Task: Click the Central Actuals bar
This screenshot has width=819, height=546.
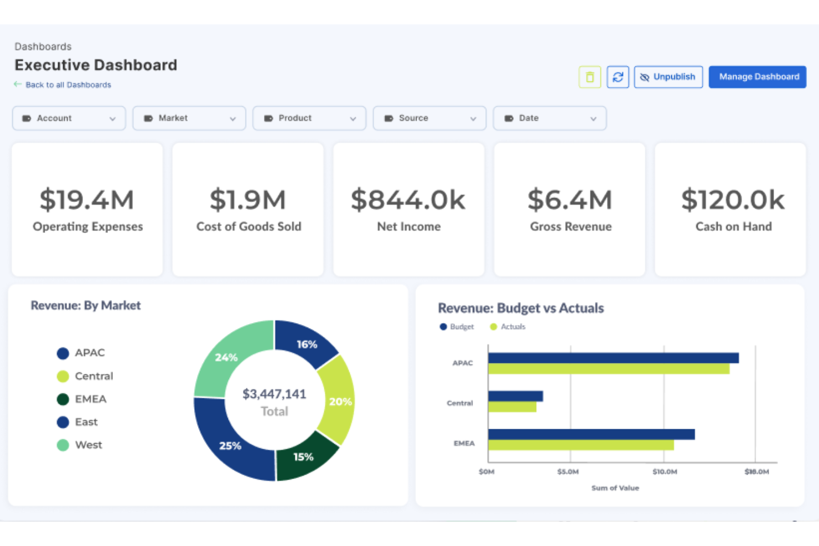Action: pos(512,407)
